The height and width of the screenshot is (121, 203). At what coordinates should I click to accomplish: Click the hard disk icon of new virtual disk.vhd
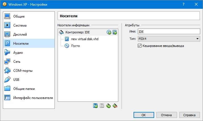tap(67, 39)
